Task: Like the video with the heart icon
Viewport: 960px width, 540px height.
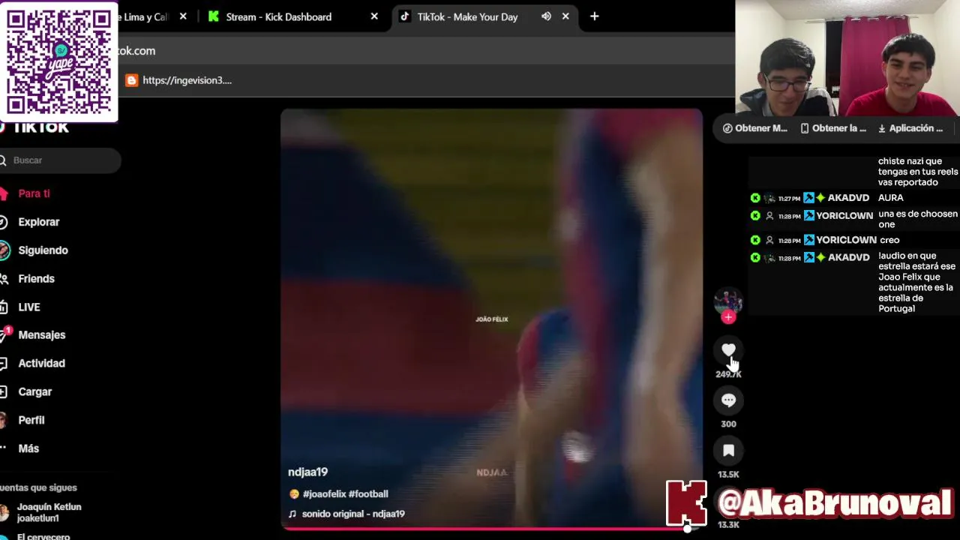Action: click(x=728, y=349)
